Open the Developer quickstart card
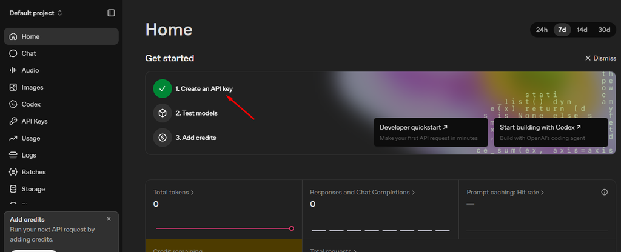621x252 pixels. point(431,132)
